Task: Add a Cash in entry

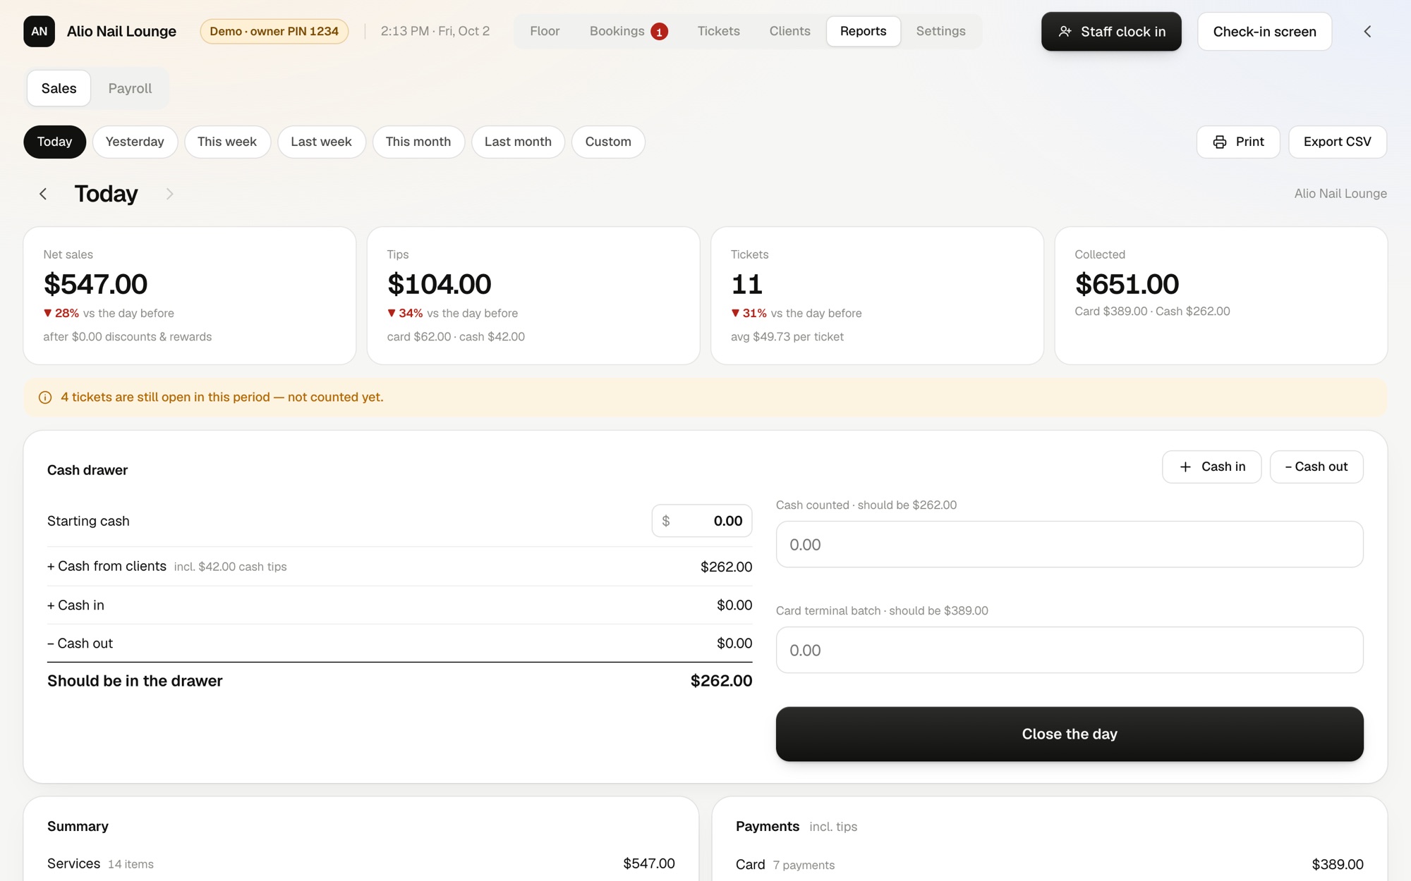Action: tap(1211, 467)
